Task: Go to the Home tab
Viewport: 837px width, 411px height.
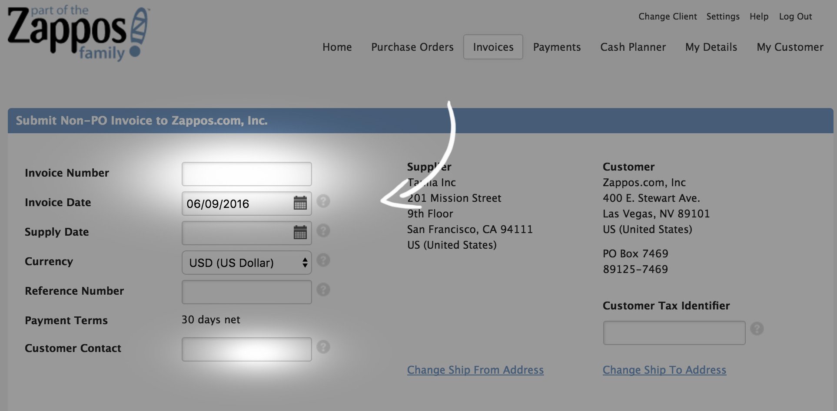Action: click(x=337, y=47)
